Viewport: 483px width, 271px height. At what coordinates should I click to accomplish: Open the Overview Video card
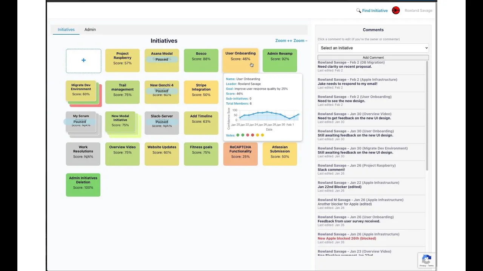(x=122, y=154)
